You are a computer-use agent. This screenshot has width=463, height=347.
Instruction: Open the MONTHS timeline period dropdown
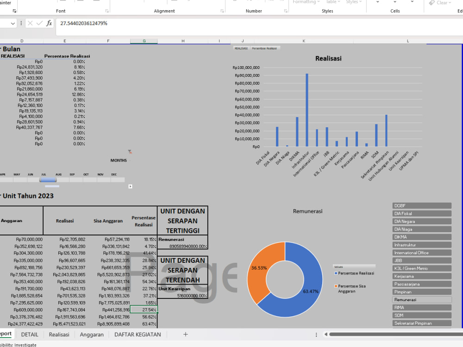pyautogui.click(x=130, y=160)
